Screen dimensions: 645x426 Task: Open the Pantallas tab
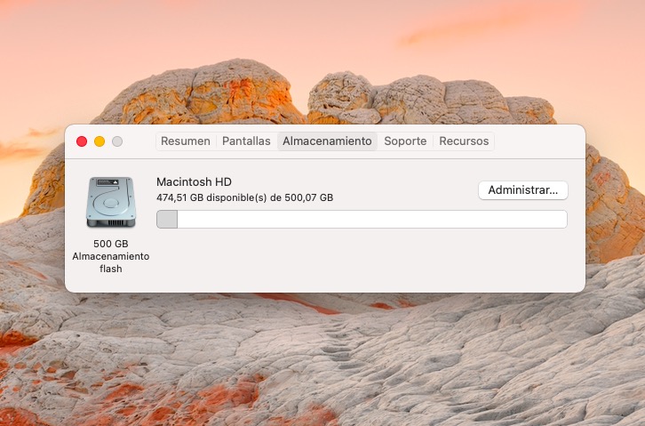coord(246,141)
